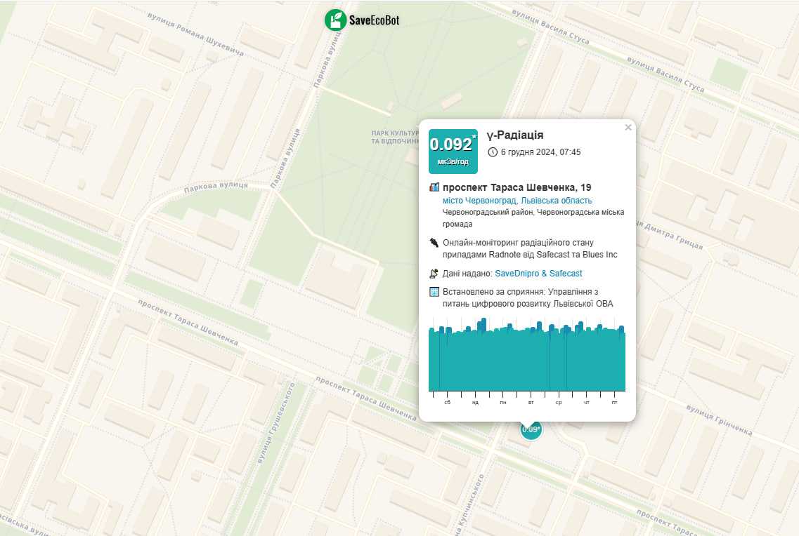Viewport: 799px width, 536px height.
Task: Click the building icon beside the address
Action: [x=434, y=187]
